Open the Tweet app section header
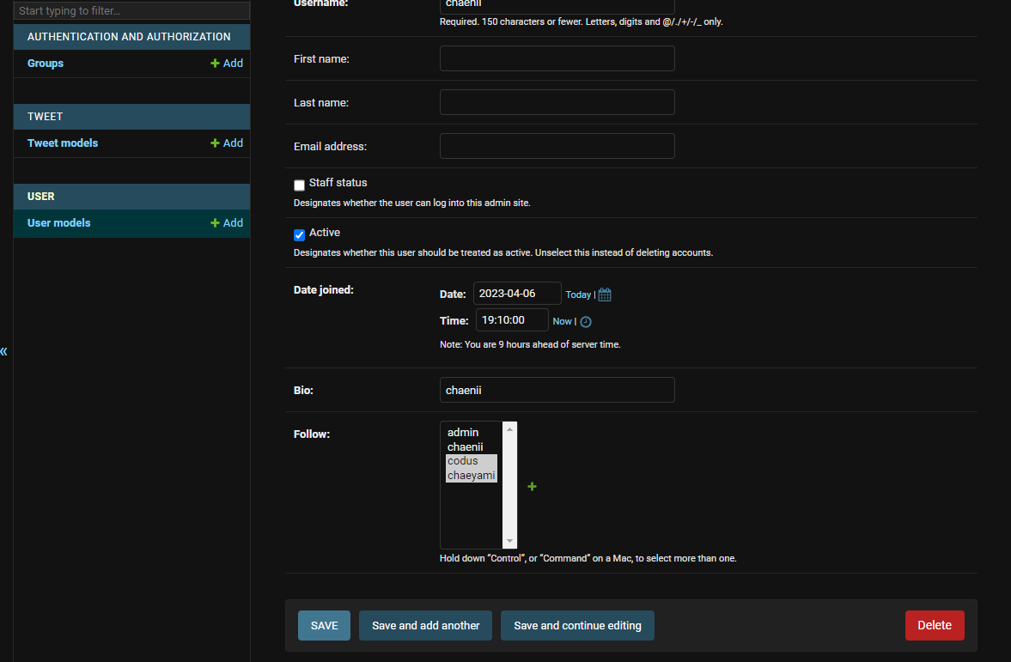The image size is (1011, 662). [x=46, y=117]
